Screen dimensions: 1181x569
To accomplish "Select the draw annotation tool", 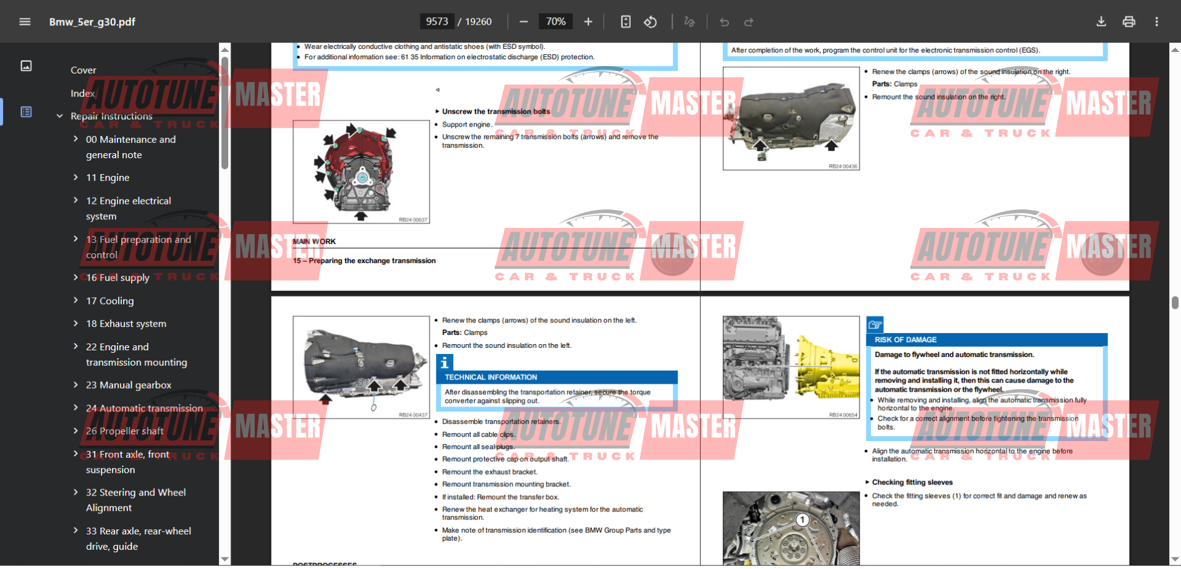I will click(689, 22).
